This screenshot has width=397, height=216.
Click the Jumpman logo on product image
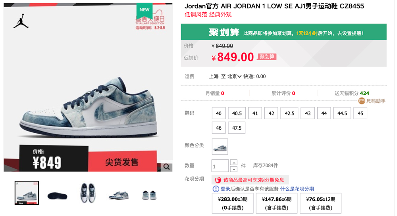point(21,21)
